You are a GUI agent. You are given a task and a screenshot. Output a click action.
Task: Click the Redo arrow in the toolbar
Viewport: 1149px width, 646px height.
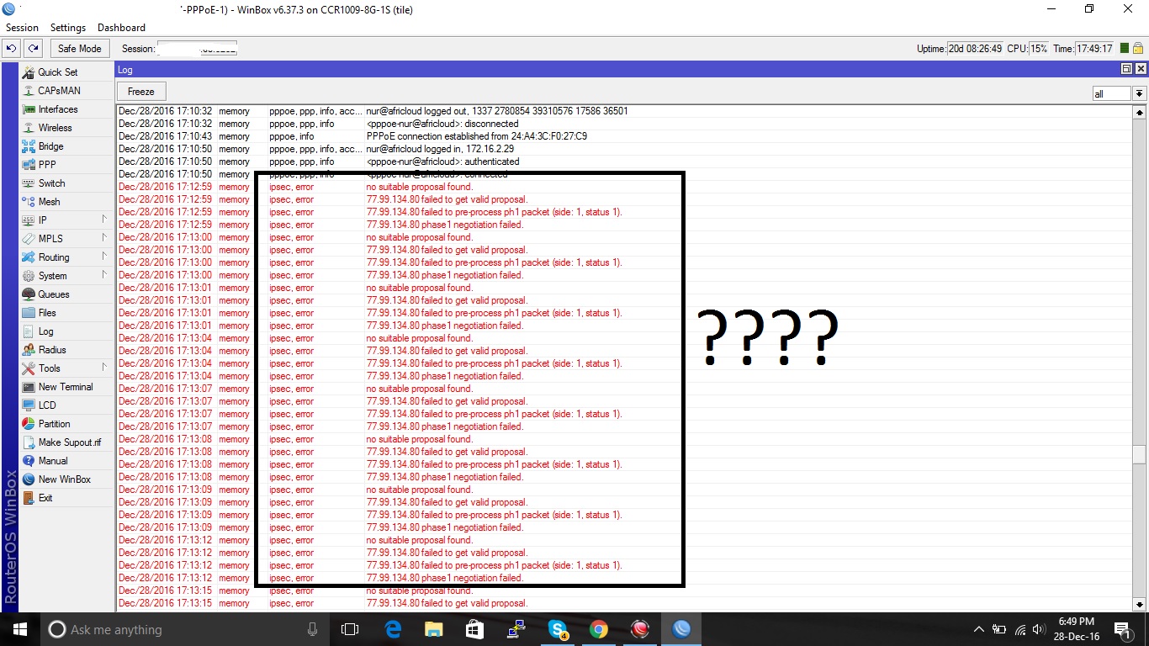(33, 49)
